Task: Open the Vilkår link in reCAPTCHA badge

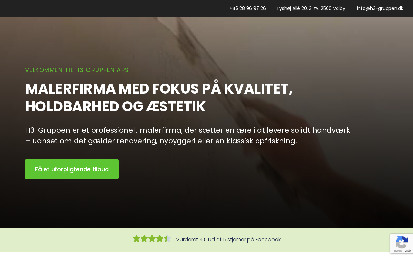Action: tap(408, 251)
